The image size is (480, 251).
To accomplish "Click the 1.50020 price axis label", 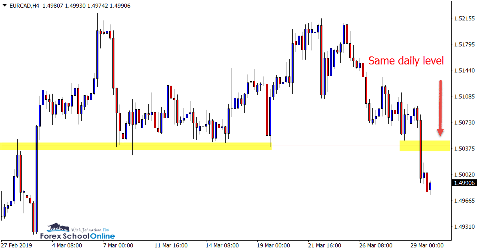I will point(464,175).
